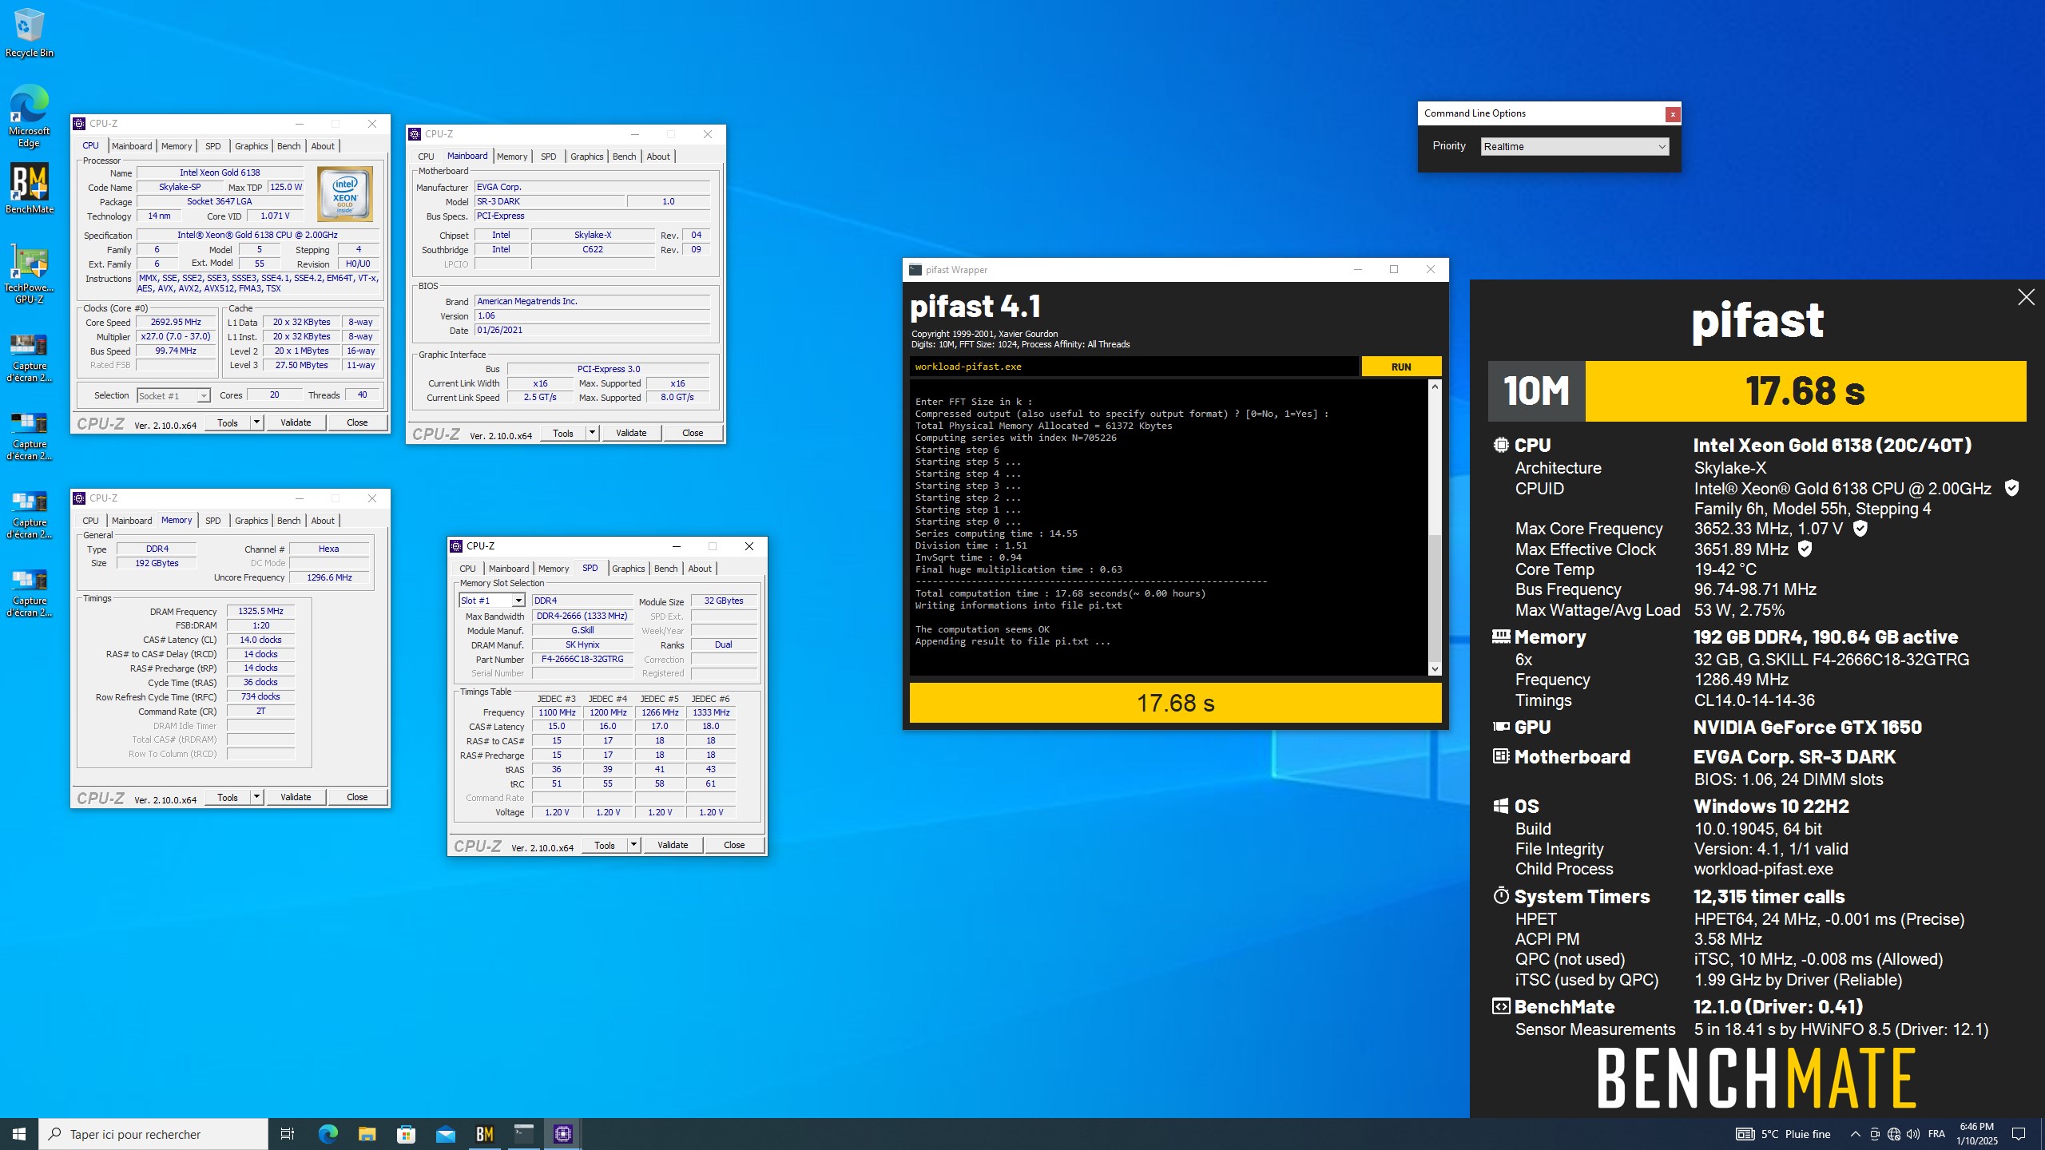Image resolution: width=2045 pixels, height=1150 pixels.
Task: Click the pifast console scrollbar down arrow
Action: [1435, 669]
